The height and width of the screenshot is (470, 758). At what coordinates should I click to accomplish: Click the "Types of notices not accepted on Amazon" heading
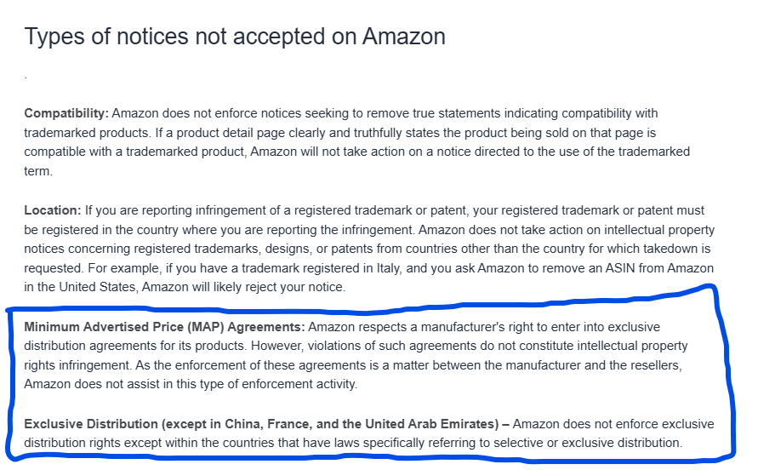(235, 37)
